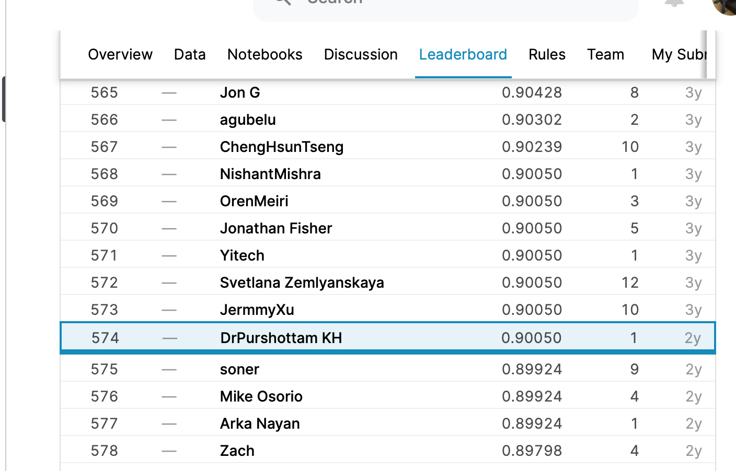Open Mike Osorio's profile
The width and height of the screenshot is (736, 471).
point(261,396)
